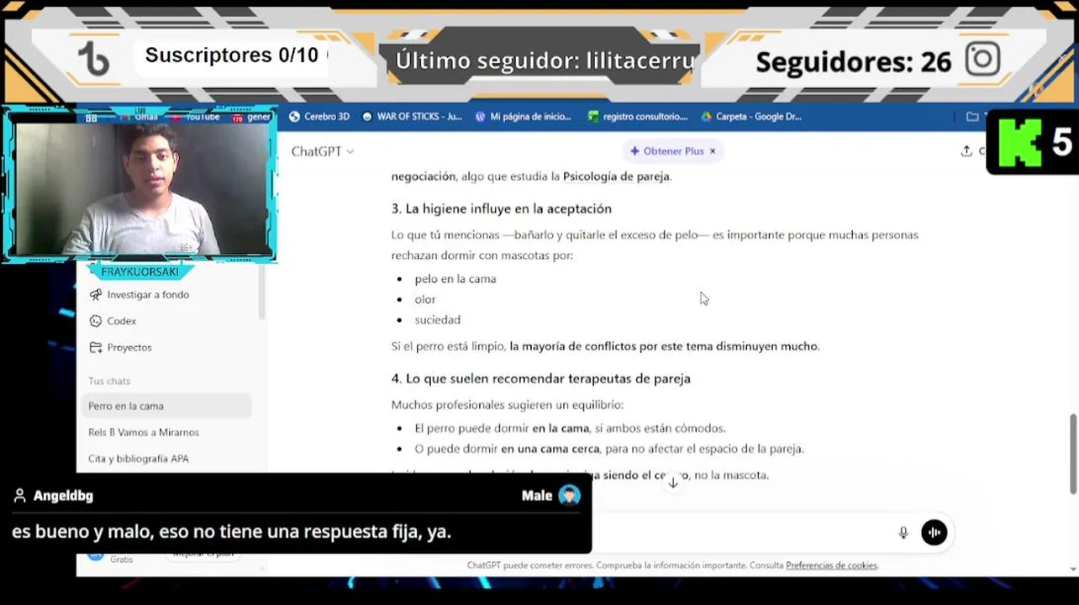Screen dimensions: 1079x605
Task: Click the bold text 'Psicología de pareja'
Action: [616, 176]
